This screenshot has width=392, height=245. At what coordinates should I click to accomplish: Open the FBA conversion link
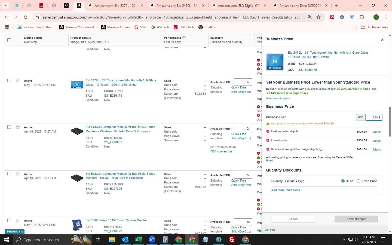click(x=221, y=152)
